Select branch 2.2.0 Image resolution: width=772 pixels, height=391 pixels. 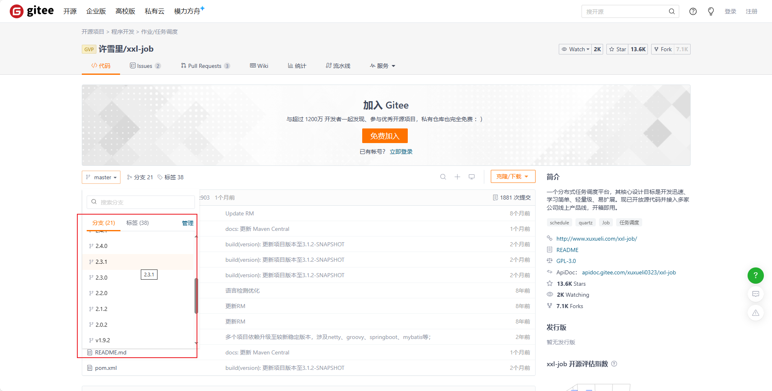[138, 293]
